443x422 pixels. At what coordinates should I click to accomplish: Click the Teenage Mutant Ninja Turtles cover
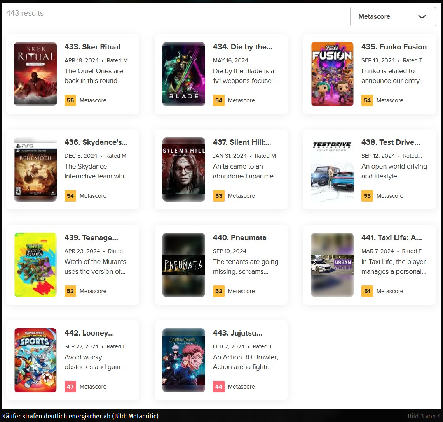coord(35,265)
